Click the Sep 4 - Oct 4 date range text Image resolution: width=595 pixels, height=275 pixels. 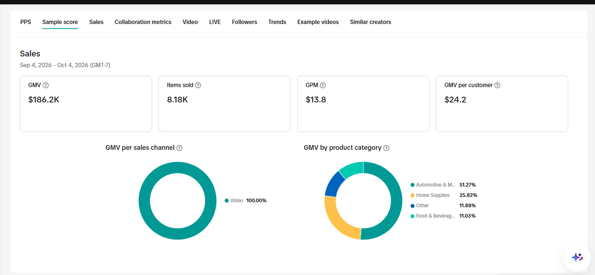(x=65, y=65)
